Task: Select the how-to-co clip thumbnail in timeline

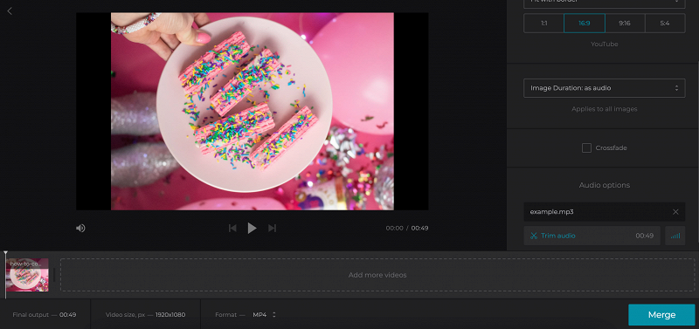Action: (x=27, y=275)
